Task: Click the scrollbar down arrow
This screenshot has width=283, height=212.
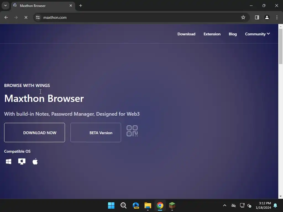Action: (x=281, y=196)
